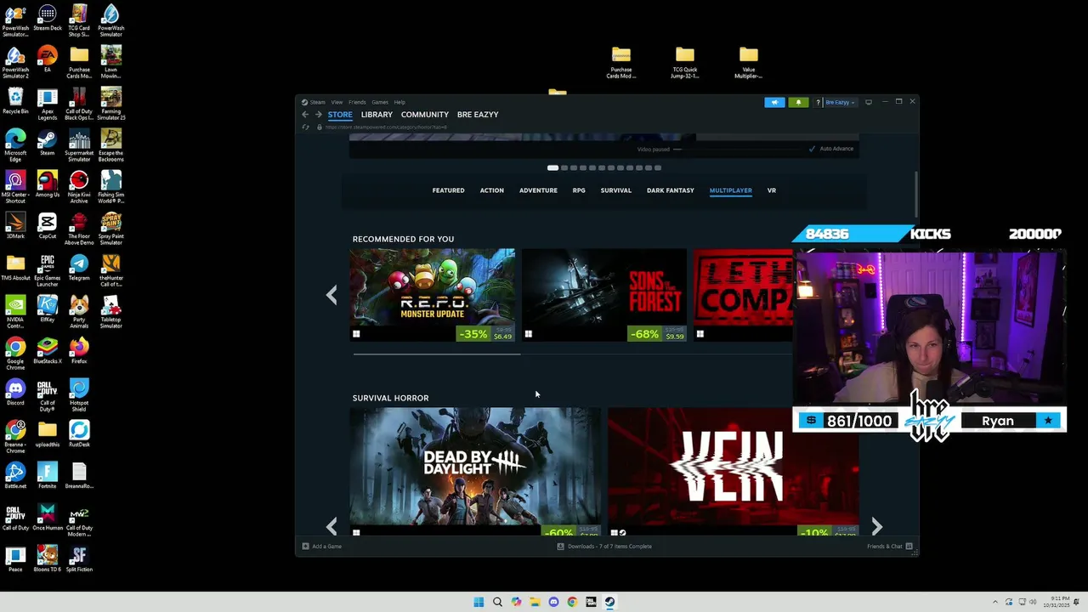The height and width of the screenshot is (612, 1088).
Task: Toggle the Auto Advance checkbox
Action: (x=813, y=149)
